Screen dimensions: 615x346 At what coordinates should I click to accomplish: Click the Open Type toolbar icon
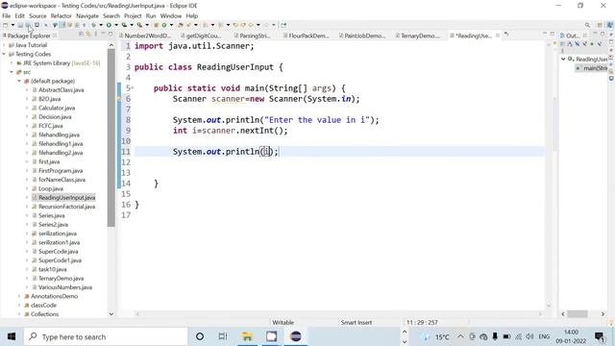pos(180,25)
